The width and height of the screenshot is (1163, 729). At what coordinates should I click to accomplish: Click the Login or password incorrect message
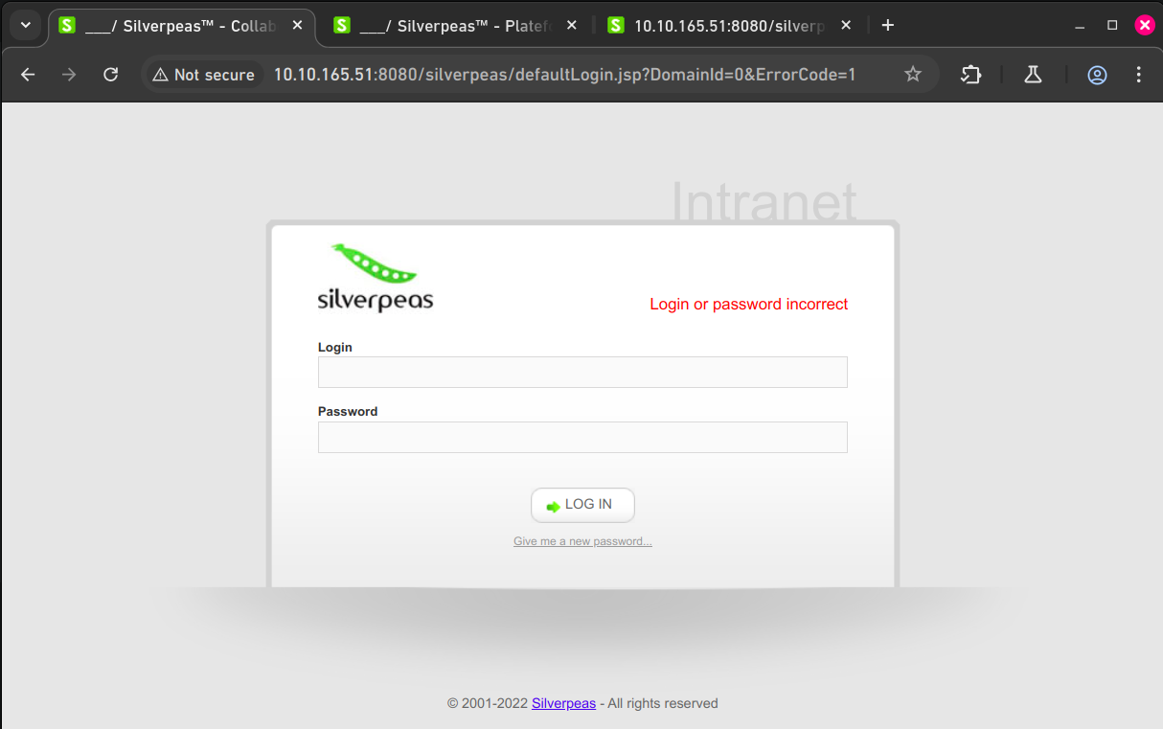click(749, 304)
